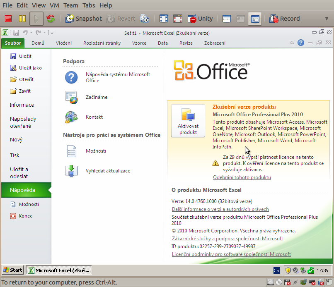Image resolution: width=334 pixels, height=287 pixels.
Task: Open the Tisk section
Action: (15, 155)
